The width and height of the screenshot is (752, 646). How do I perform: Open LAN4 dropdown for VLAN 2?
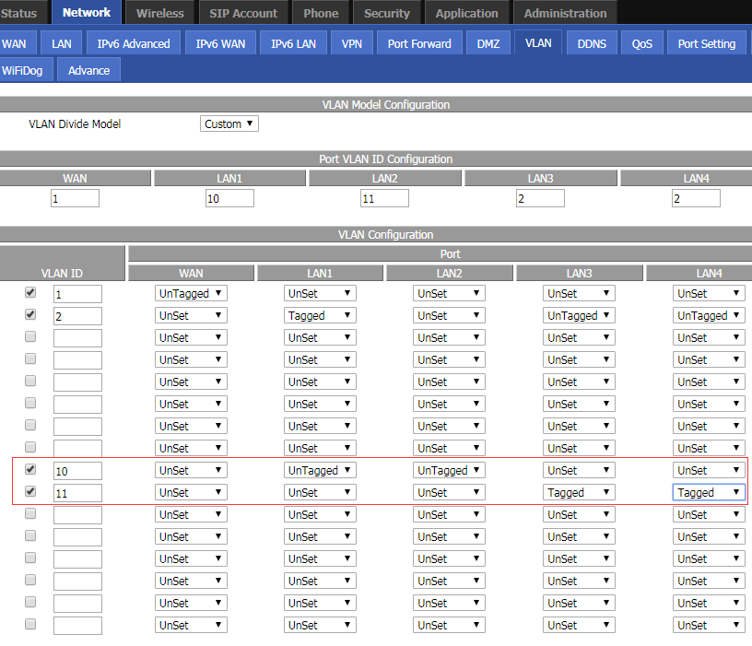(709, 315)
